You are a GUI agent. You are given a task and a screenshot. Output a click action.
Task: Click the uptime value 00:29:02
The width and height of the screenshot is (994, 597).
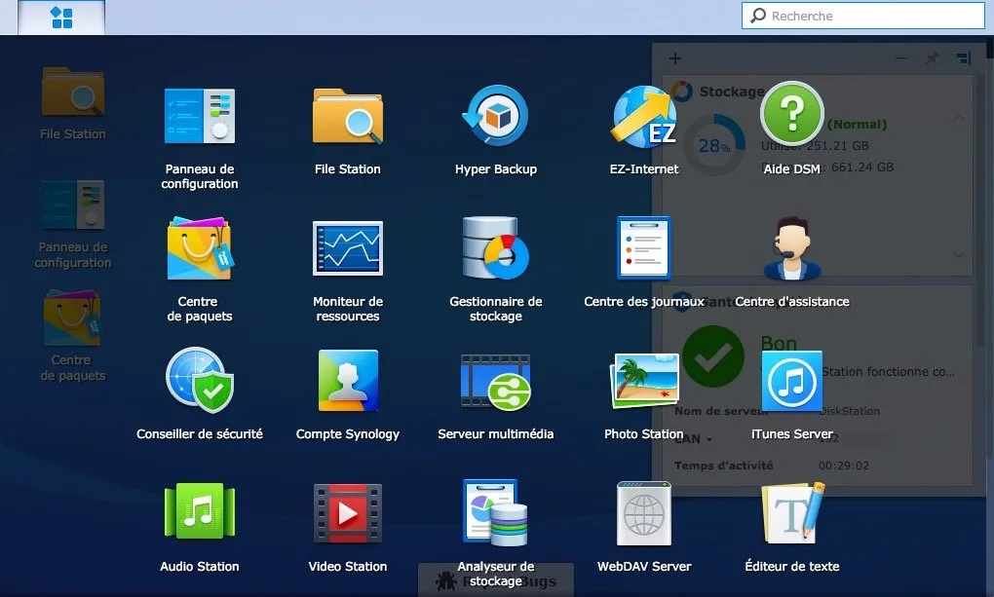(x=844, y=466)
